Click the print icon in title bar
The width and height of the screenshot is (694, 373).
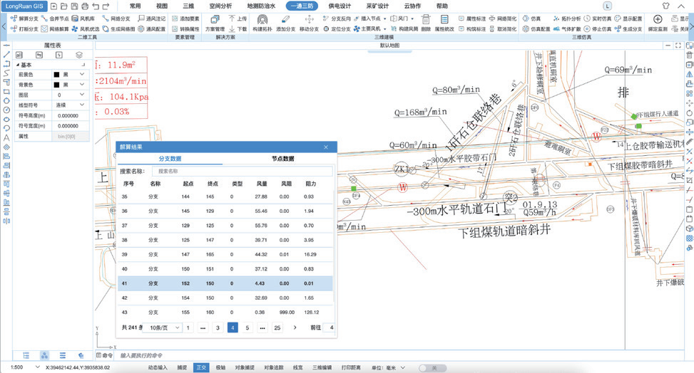85,6
